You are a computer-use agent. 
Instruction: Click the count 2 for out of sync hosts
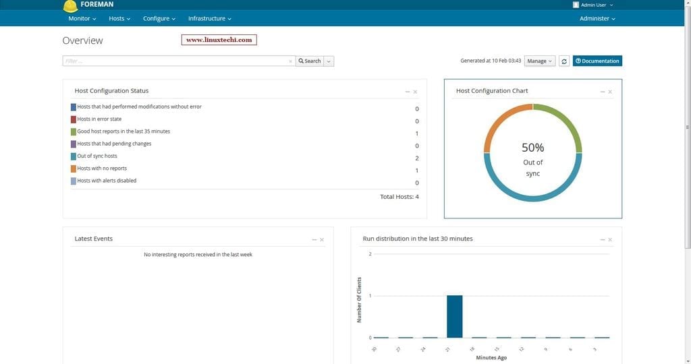tap(417, 158)
